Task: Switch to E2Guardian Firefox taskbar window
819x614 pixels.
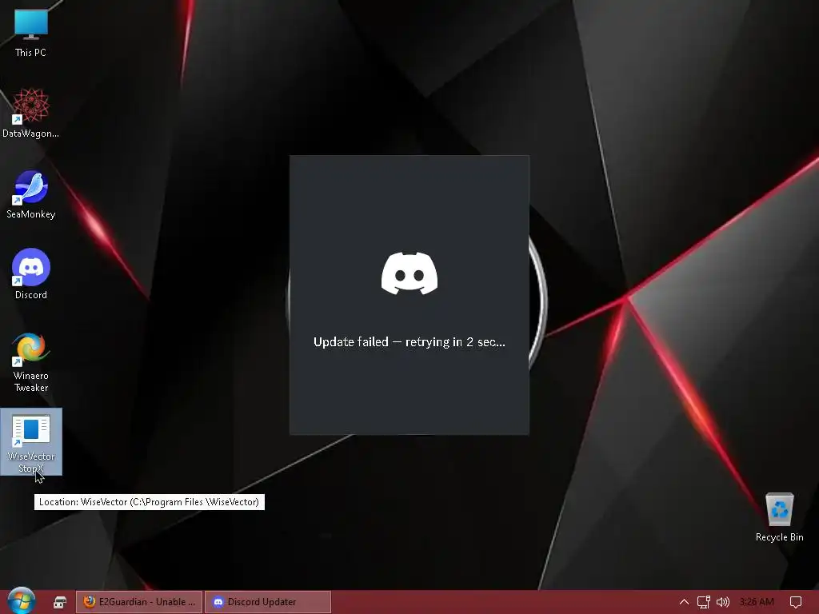Action: (139, 602)
